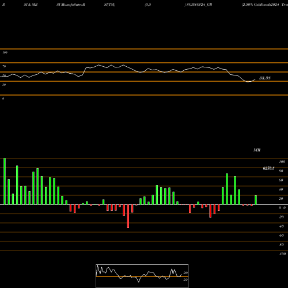Click the tallest green MR bar at far left
Viewport: 288px width, 288px height.
(5, 181)
